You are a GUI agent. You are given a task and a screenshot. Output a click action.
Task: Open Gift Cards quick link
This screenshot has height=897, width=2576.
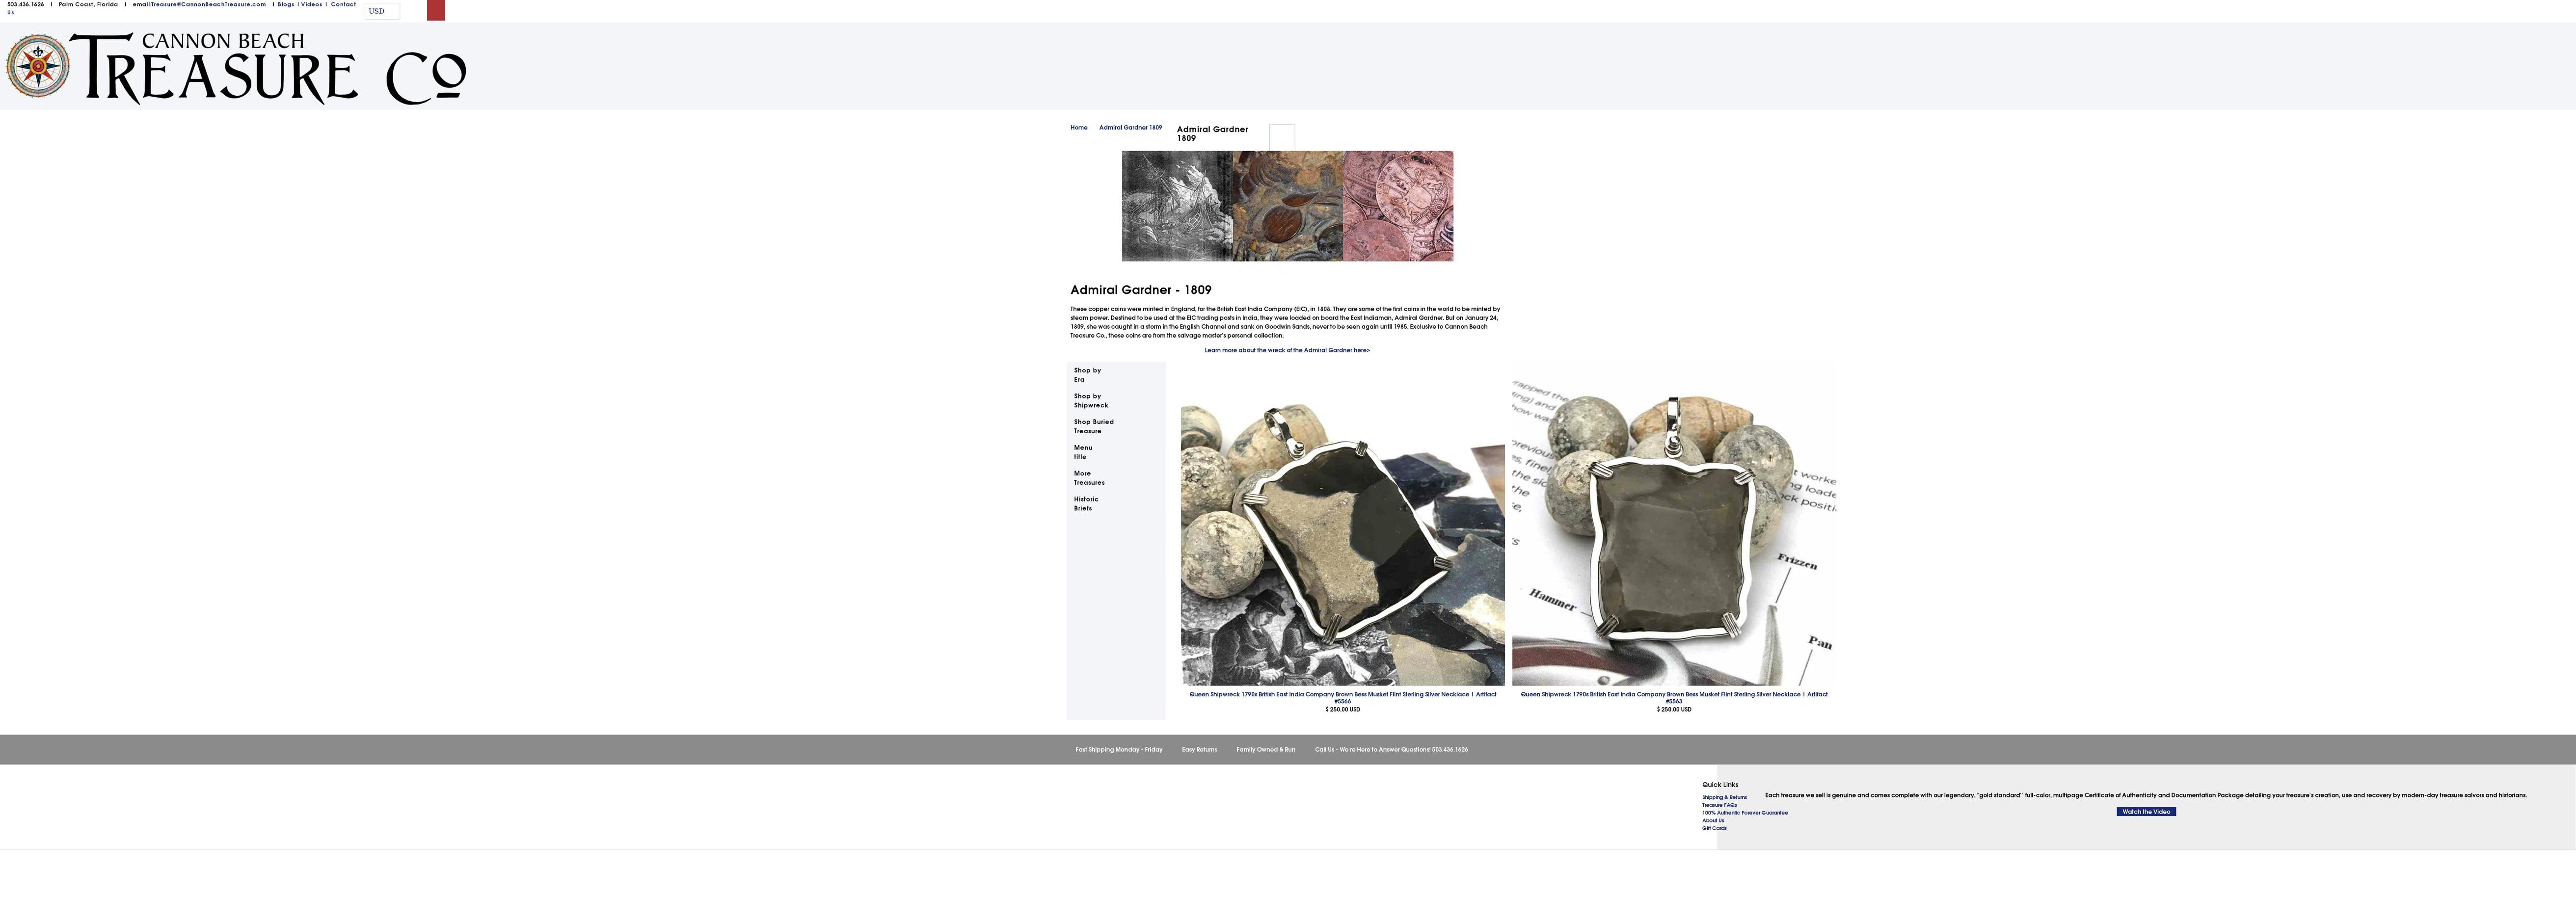click(x=1714, y=828)
